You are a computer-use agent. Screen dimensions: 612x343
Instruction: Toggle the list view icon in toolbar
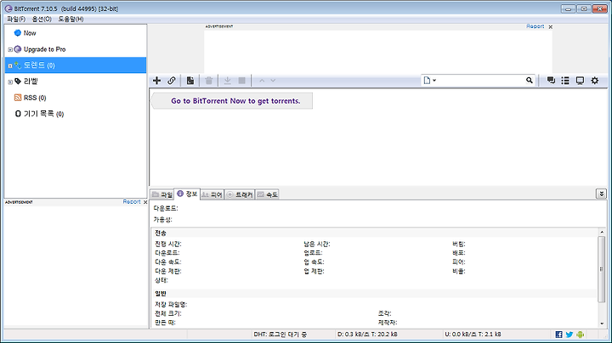[x=565, y=81]
